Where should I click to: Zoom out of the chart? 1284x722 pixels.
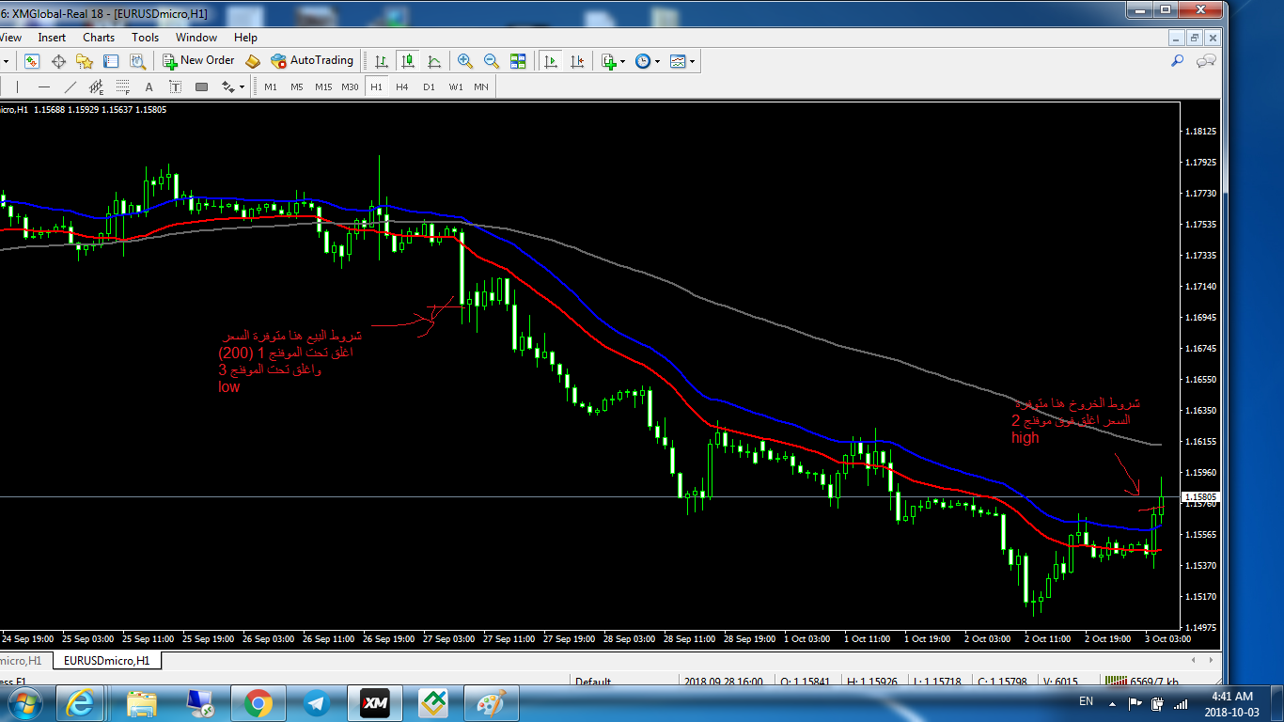click(x=491, y=61)
